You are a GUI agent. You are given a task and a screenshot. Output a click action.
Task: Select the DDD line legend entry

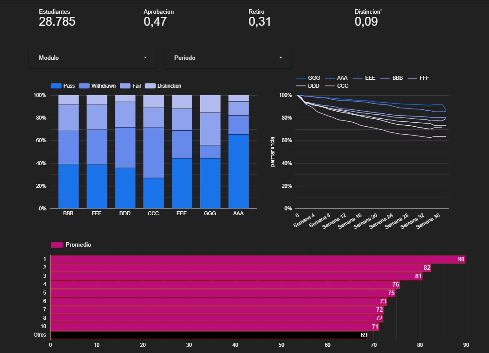[308, 86]
